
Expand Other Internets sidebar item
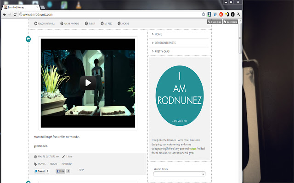165,43
